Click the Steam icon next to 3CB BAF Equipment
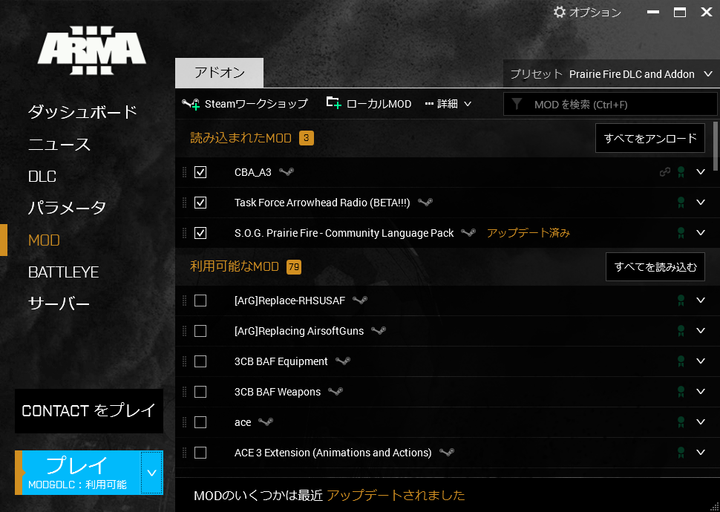 (342, 361)
